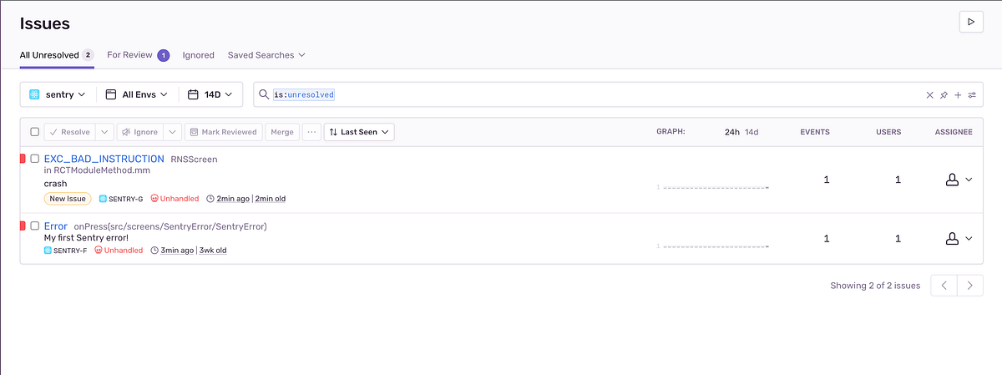
Task: Click the magnifying glass search icon
Action: pos(264,95)
